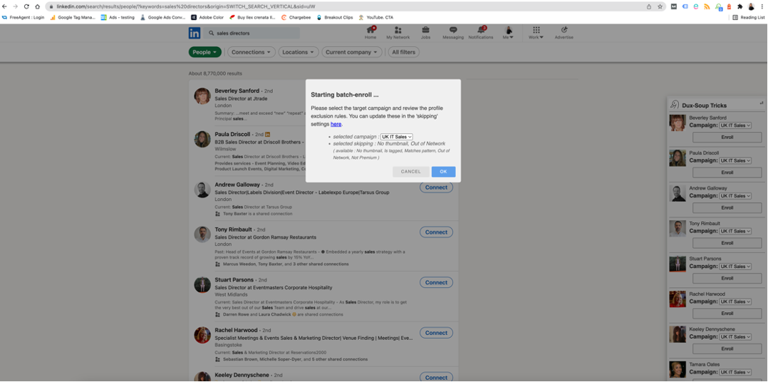This screenshot has width=768, height=382.
Task: Click Tony Rimbault's profile photo in results
Action: 202,234
